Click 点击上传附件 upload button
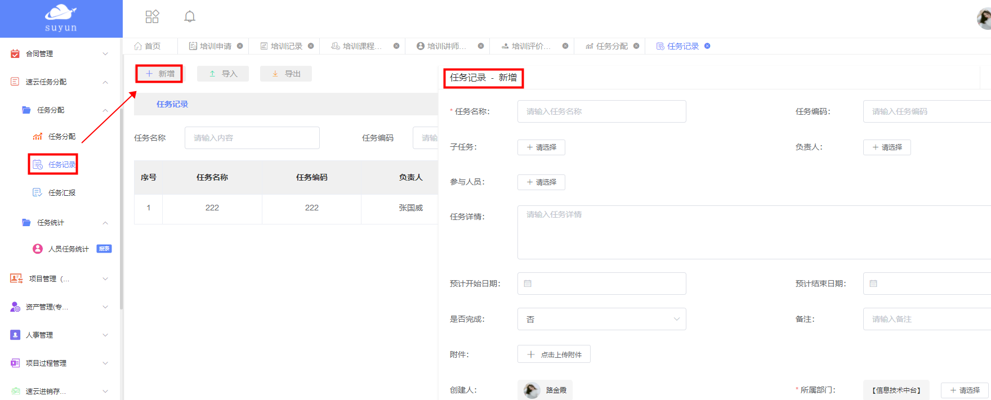 point(554,354)
